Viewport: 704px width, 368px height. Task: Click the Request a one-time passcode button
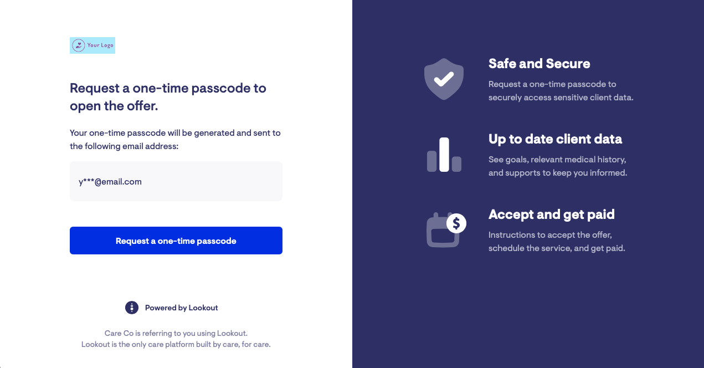coord(176,241)
